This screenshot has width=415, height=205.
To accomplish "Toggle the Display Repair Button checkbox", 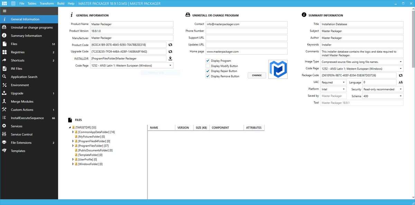I will 208,71.
